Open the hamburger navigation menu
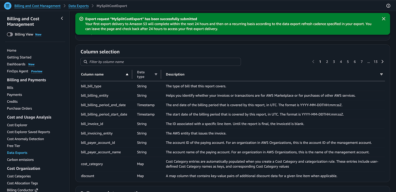 pos(8,5)
